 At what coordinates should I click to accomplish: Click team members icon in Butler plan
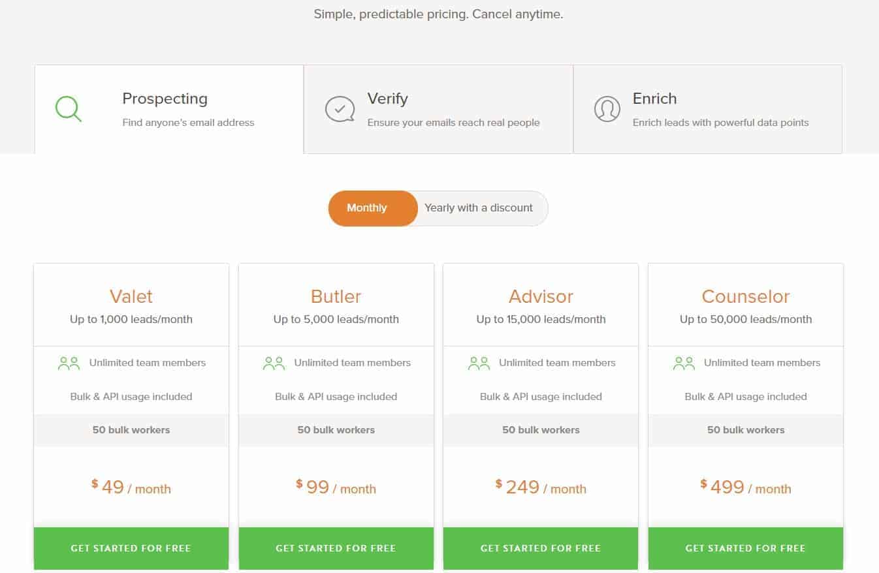click(274, 364)
